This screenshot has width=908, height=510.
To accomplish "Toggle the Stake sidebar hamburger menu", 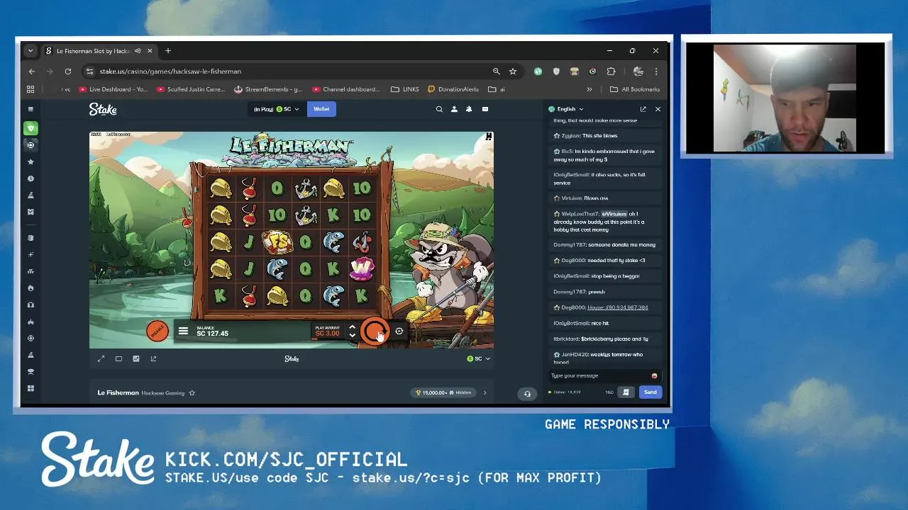I will [x=31, y=109].
